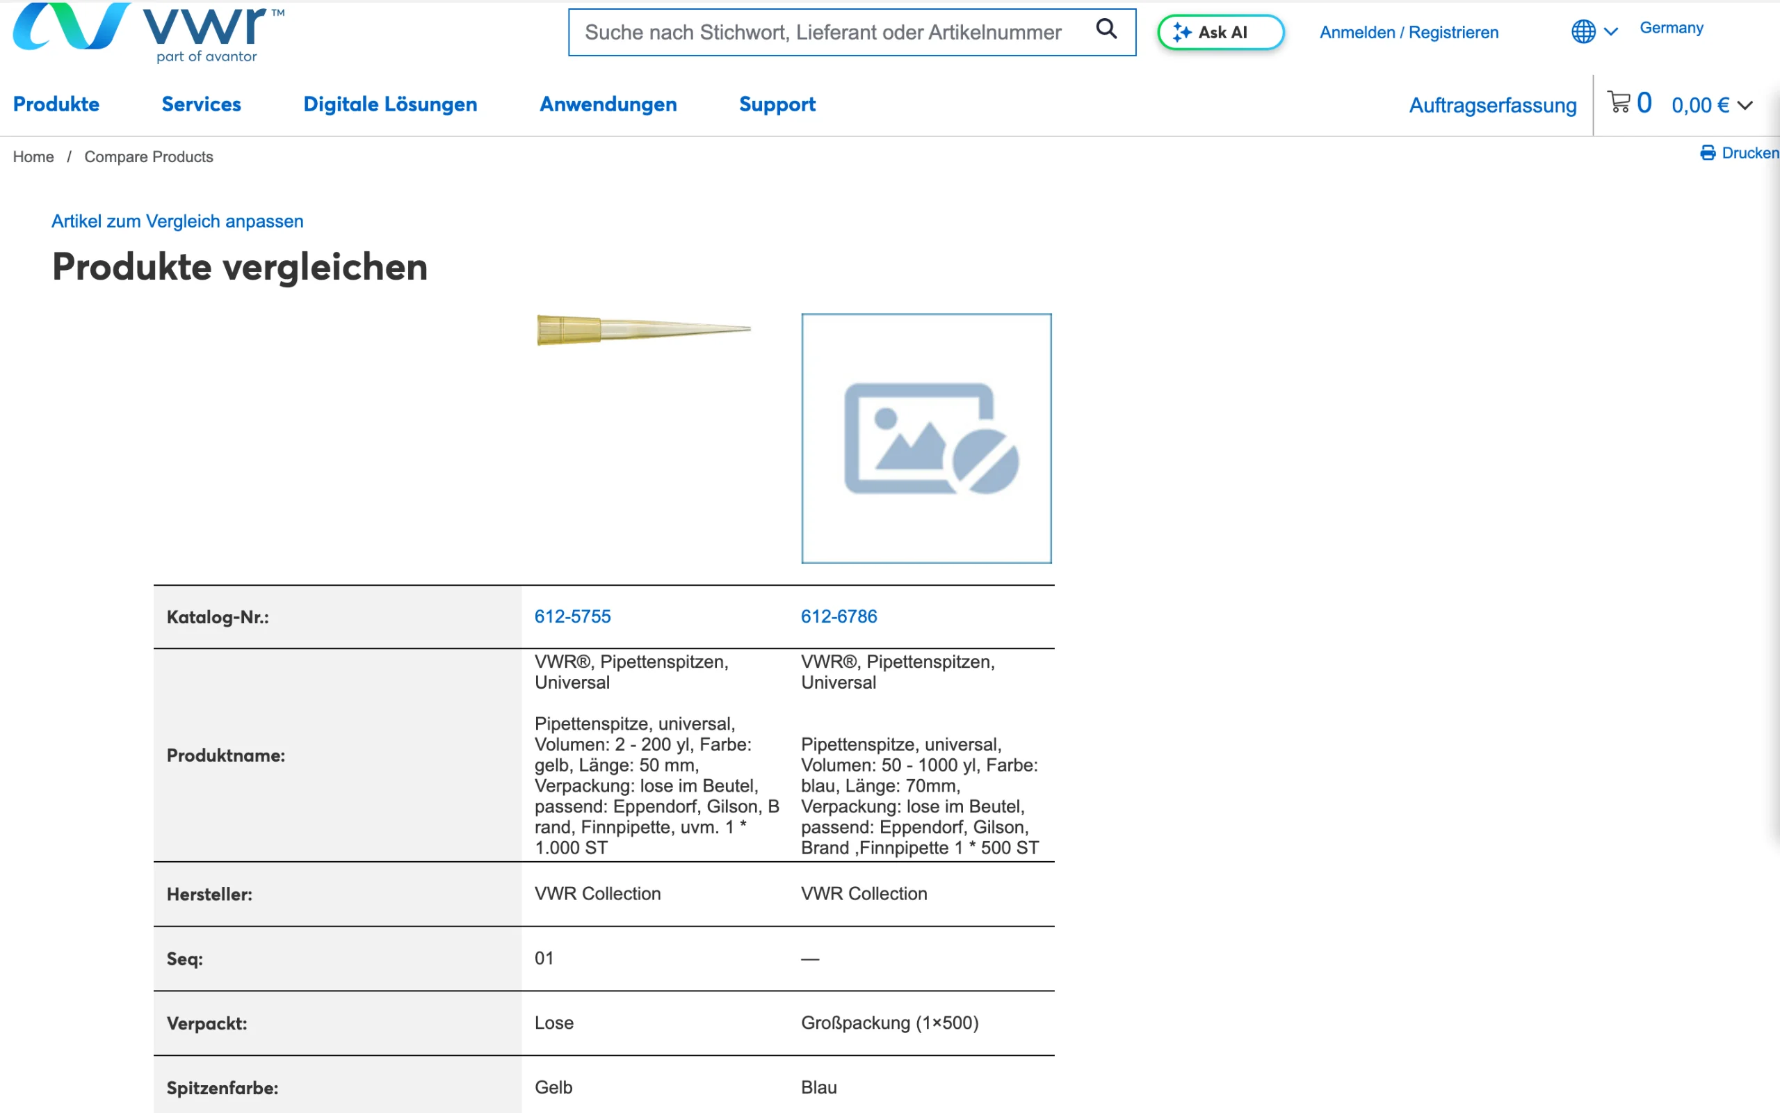Image resolution: width=1780 pixels, height=1113 pixels.
Task: Click the search magnifier icon
Action: click(x=1106, y=29)
